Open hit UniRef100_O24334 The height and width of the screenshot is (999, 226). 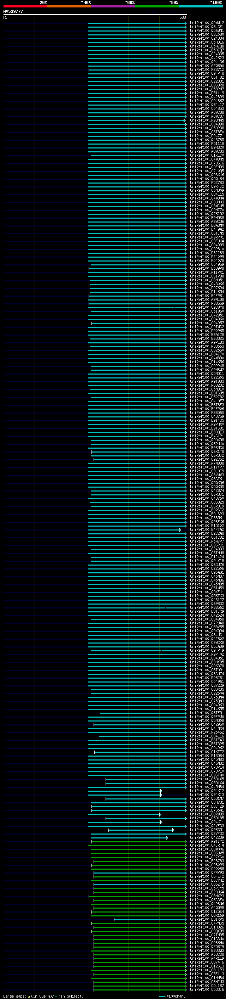tap(207, 38)
